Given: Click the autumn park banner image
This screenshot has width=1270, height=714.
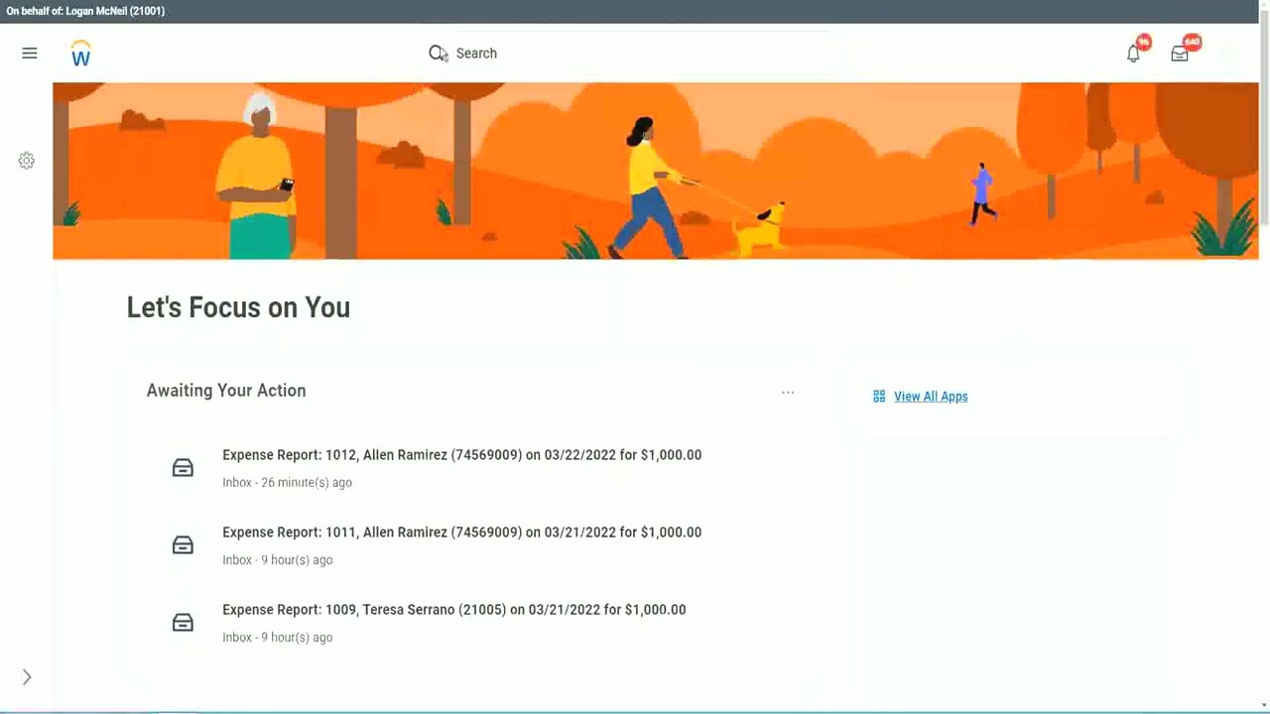Looking at the screenshot, I should point(655,171).
